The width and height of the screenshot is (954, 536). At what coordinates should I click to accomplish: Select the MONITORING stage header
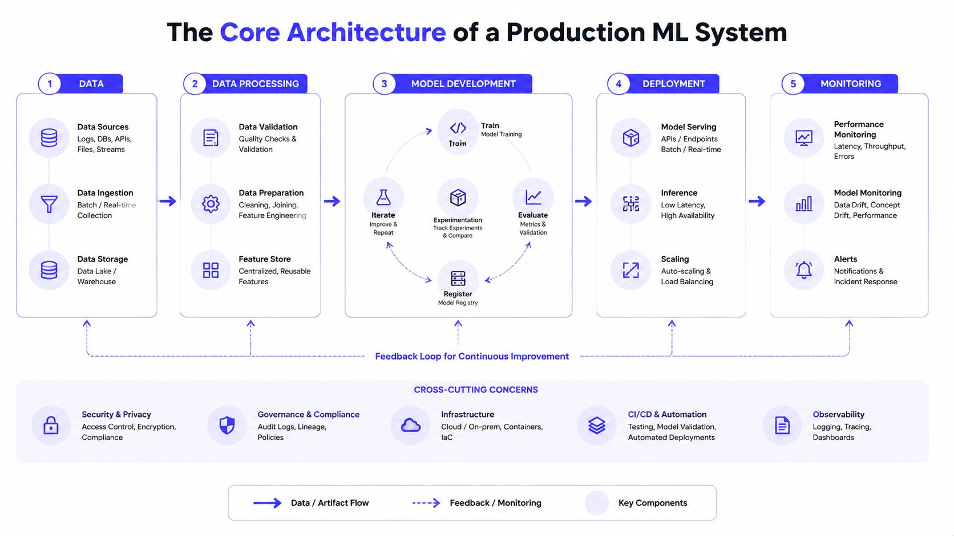(840, 84)
